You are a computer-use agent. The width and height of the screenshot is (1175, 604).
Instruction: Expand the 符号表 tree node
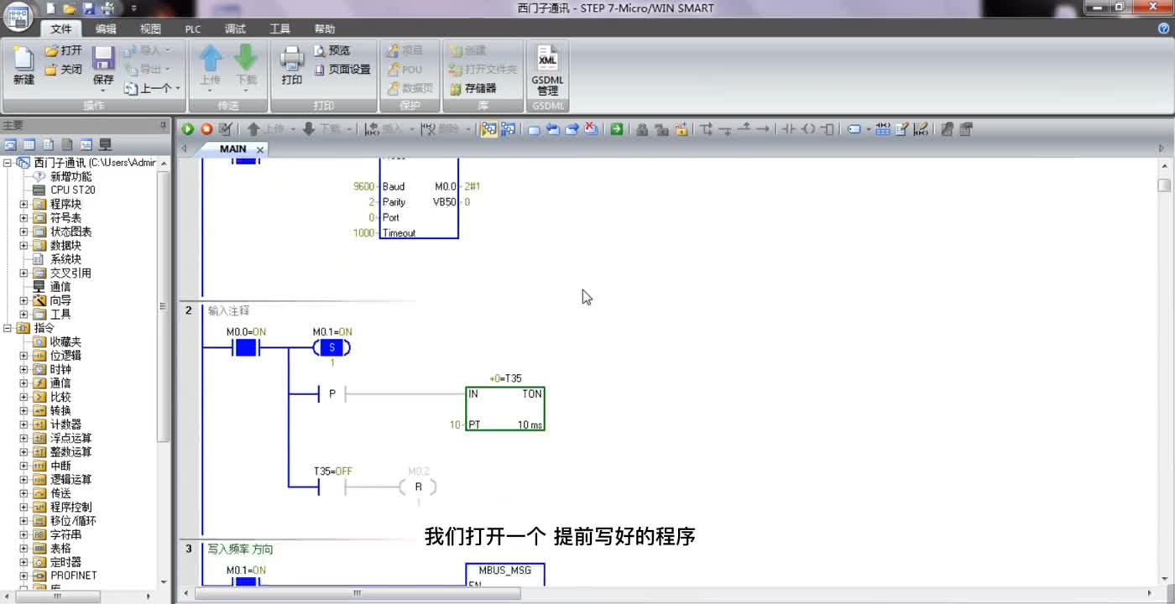coord(23,218)
